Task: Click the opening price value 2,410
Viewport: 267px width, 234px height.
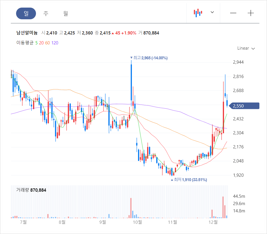Action: [51, 33]
